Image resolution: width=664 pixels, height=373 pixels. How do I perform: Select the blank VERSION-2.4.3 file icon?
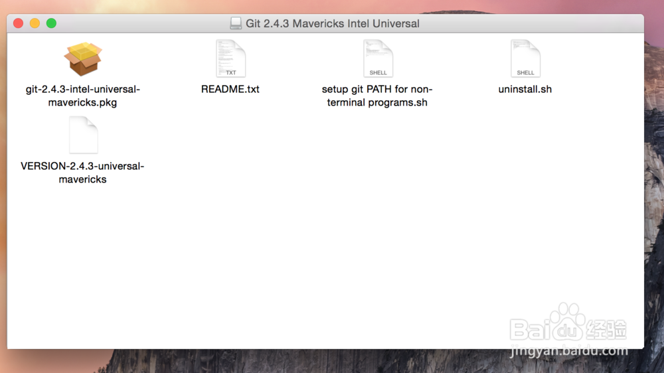click(83, 135)
